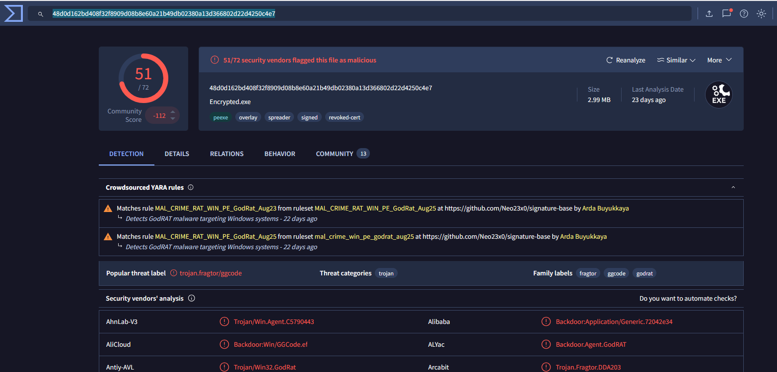
Task: Click Alibaba detection alert icon
Action: click(546, 322)
